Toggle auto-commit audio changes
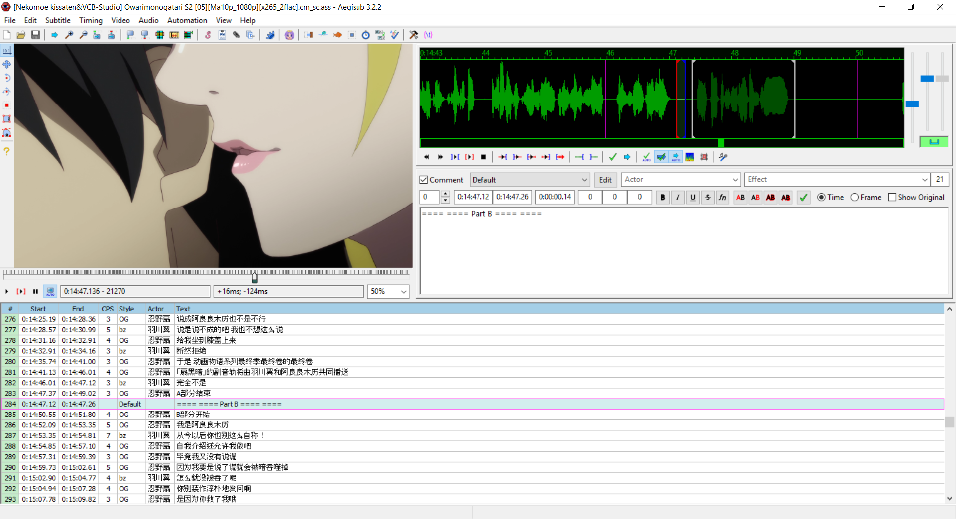The image size is (956, 519). (646, 157)
